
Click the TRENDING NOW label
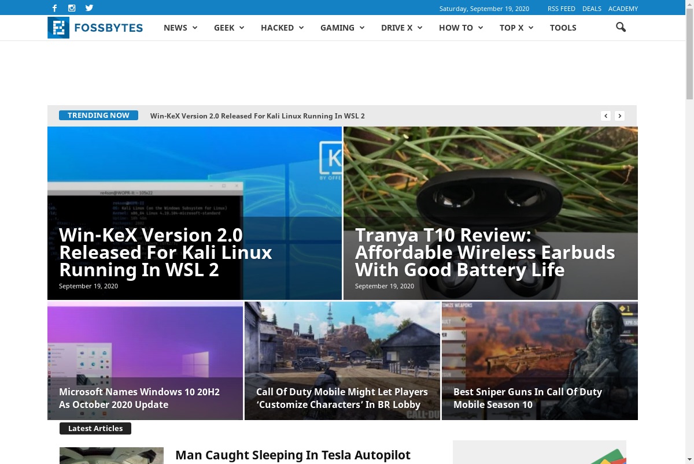click(x=98, y=115)
